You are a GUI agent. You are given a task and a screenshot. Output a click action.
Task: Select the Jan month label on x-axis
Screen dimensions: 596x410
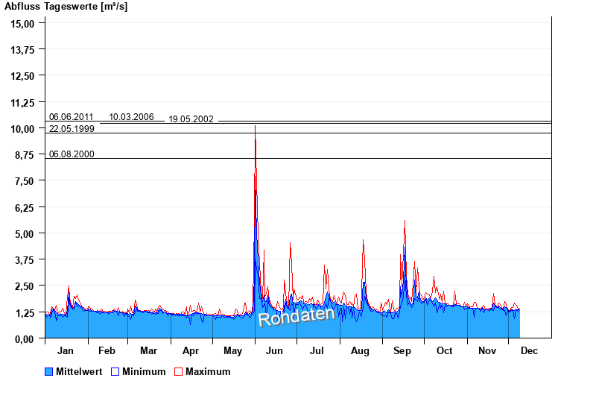pyautogui.click(x=66, y=350)
